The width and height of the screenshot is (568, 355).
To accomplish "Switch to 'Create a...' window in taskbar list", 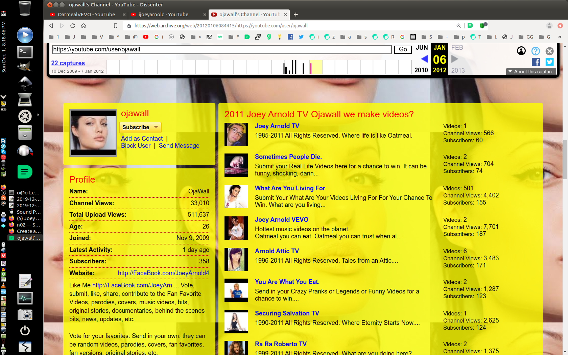I will tap(25, 231).
